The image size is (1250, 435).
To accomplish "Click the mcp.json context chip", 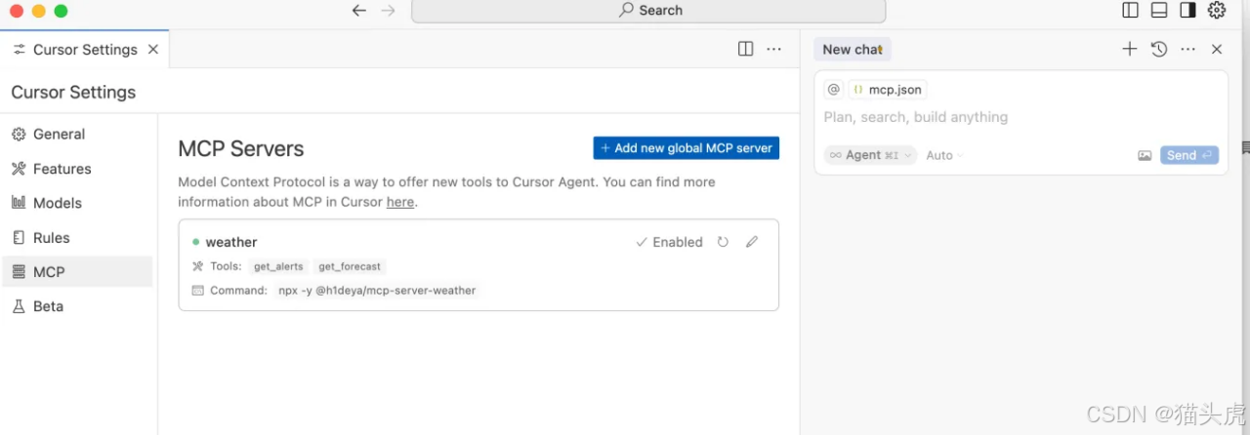I will click(x=888, y=90).
